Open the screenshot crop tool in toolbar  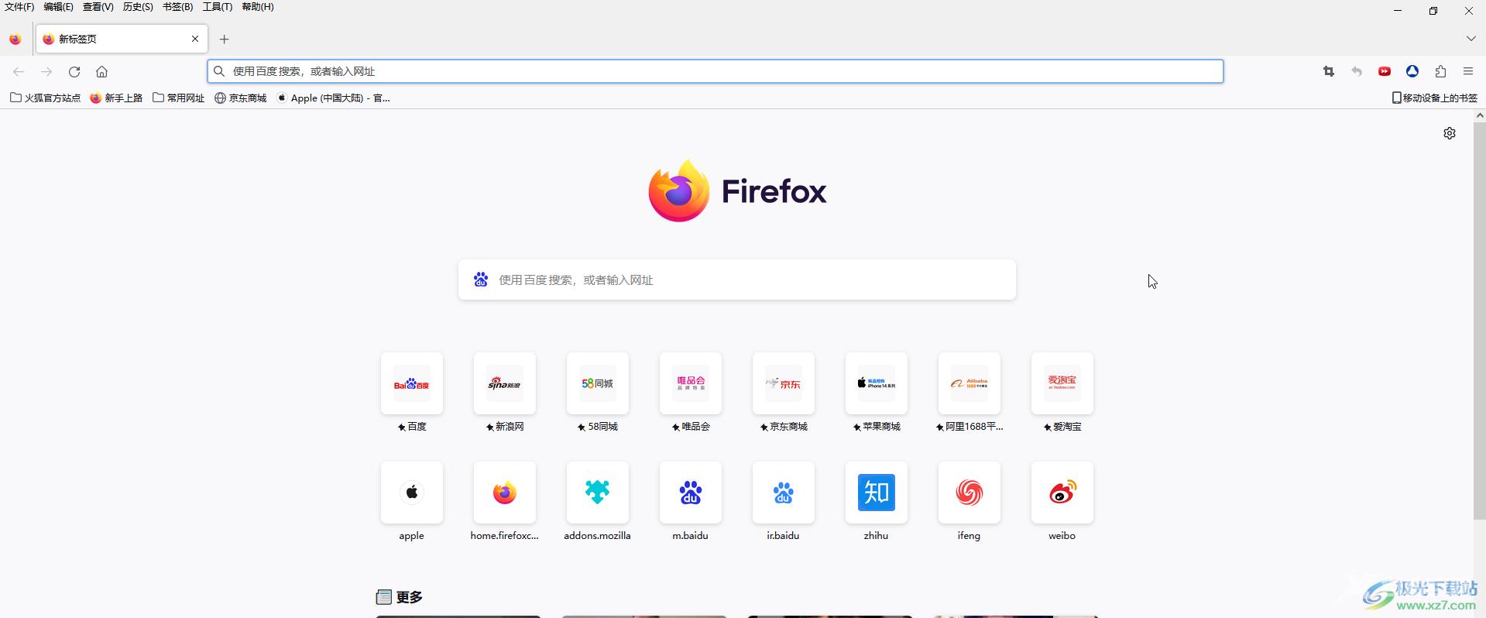coord(1329,71)
